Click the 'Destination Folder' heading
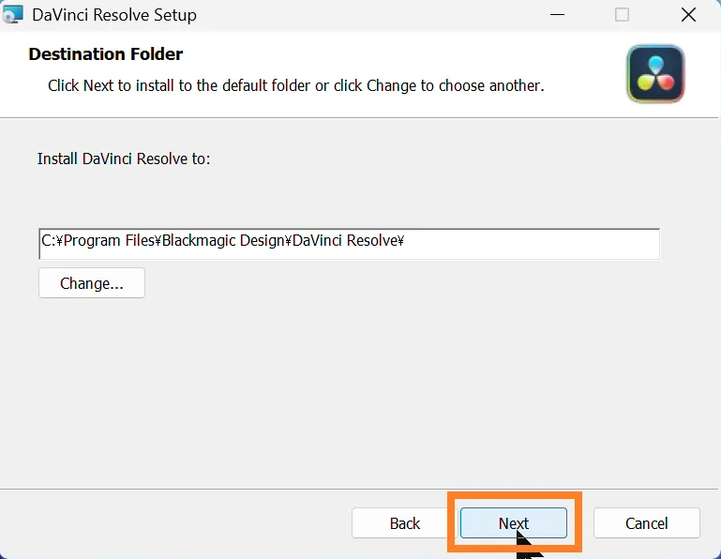The width and height of the screenshot is (721, 559). (106, 53)
